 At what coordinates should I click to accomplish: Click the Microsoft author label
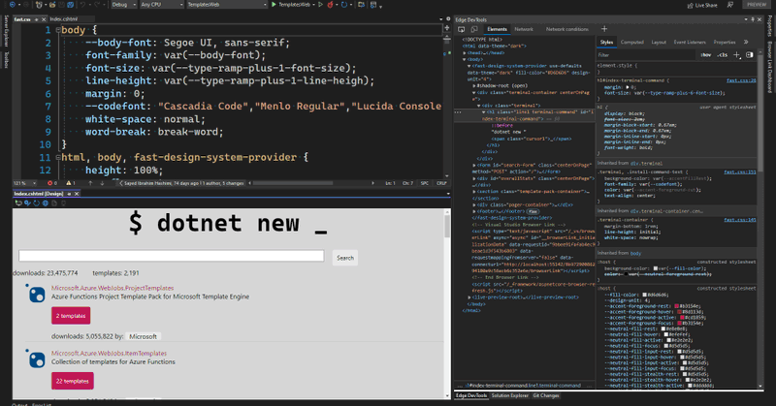click(x=143, y=336)
